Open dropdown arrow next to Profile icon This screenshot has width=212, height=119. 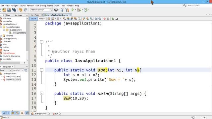(x=89, y=10)
